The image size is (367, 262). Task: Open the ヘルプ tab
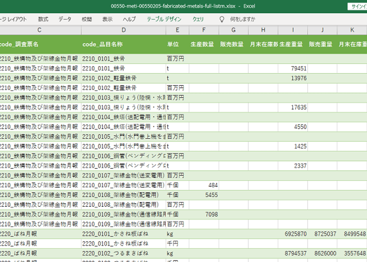click(x=129, y=19)
